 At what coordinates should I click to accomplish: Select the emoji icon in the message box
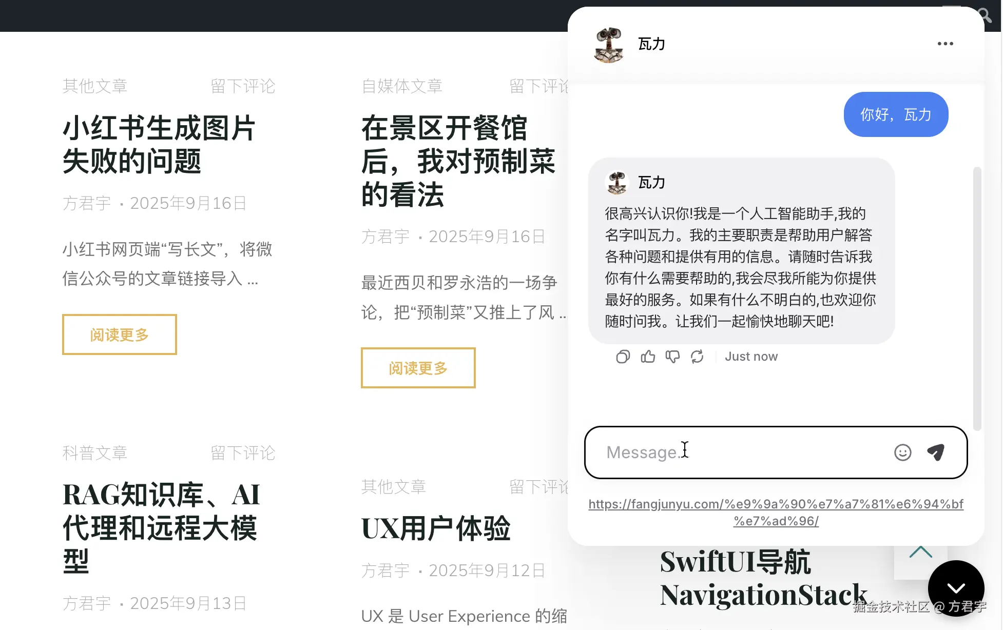(902, 452)
